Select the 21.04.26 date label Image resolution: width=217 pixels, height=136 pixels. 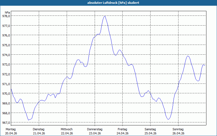pyautogui.click(x=39, y=134)
